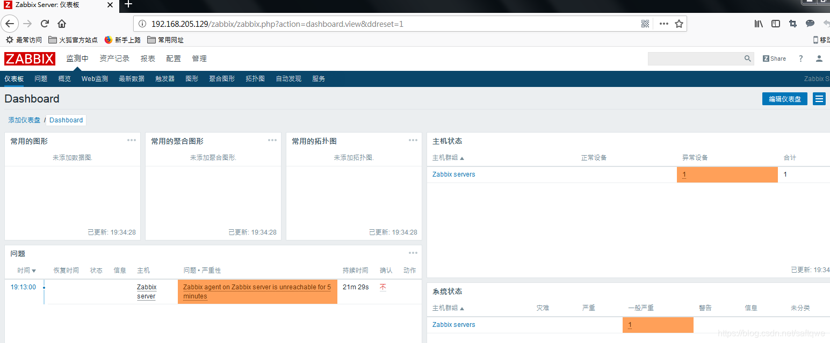Open the new tab plus button
830x343 pixels.
(128, 4)
